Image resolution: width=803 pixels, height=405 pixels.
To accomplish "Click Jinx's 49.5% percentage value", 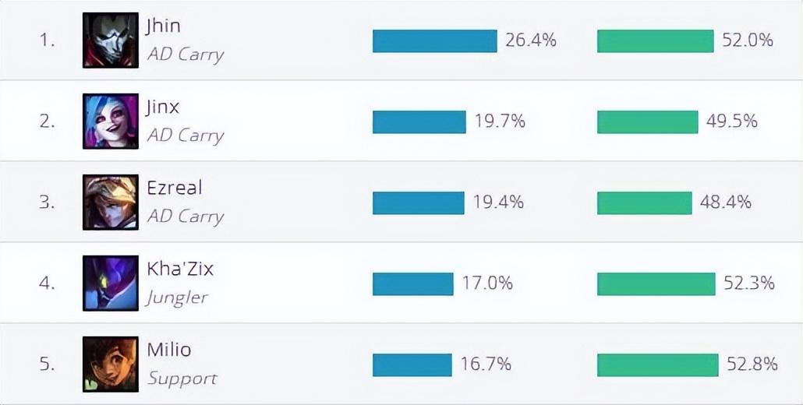I will tap(731, 121).
